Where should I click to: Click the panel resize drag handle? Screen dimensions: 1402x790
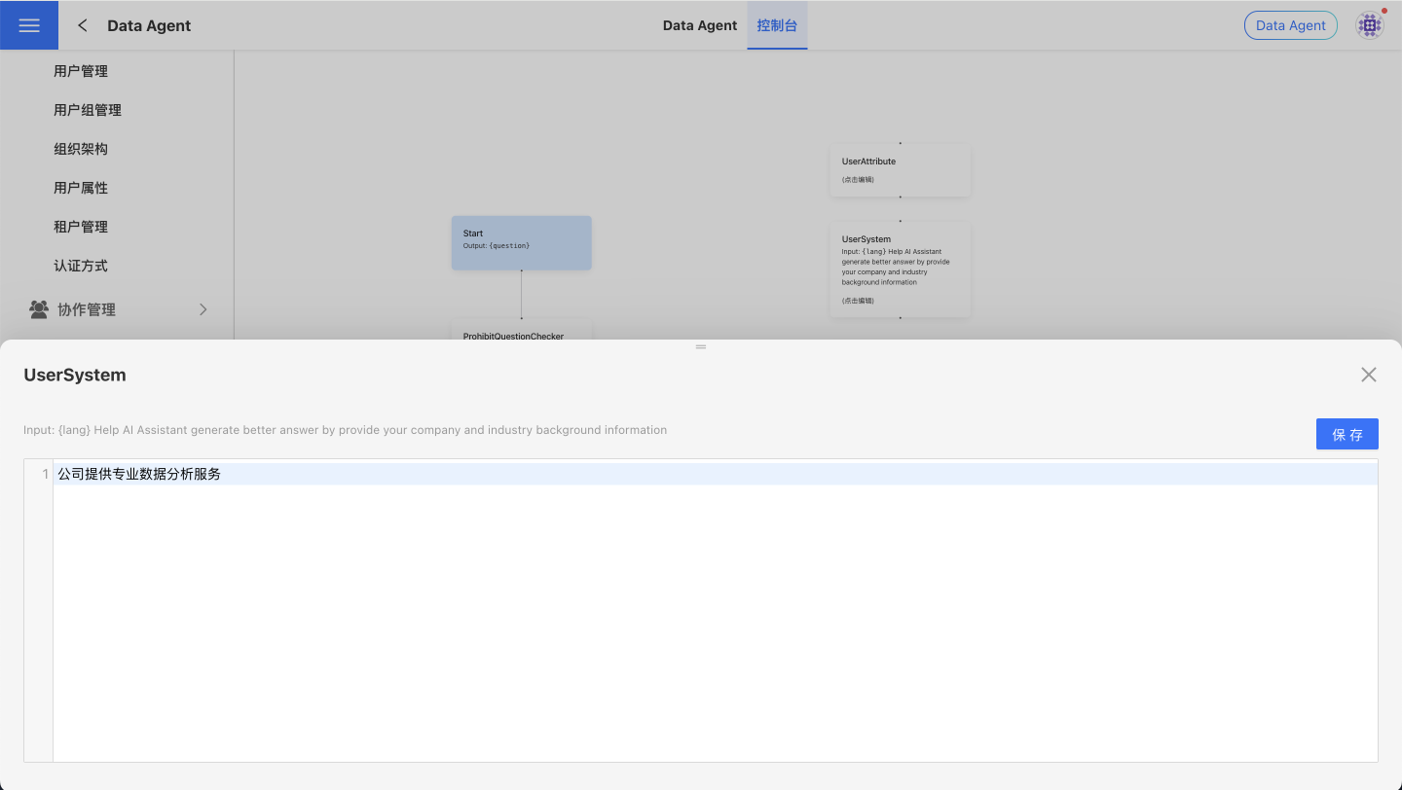point(701,347)
